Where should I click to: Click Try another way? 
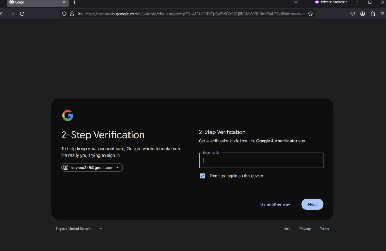275,204
